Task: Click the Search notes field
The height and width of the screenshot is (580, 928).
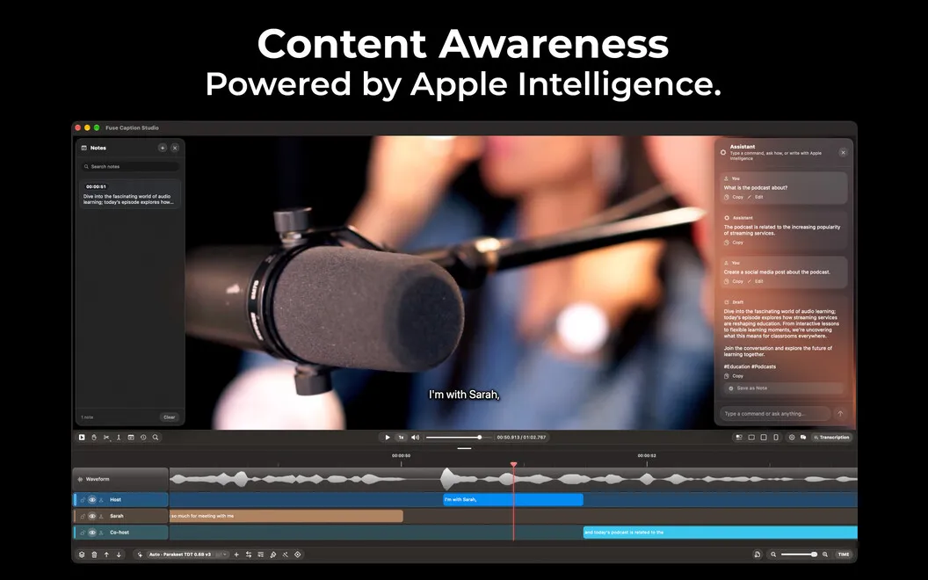Action: [x=129, y=166]
